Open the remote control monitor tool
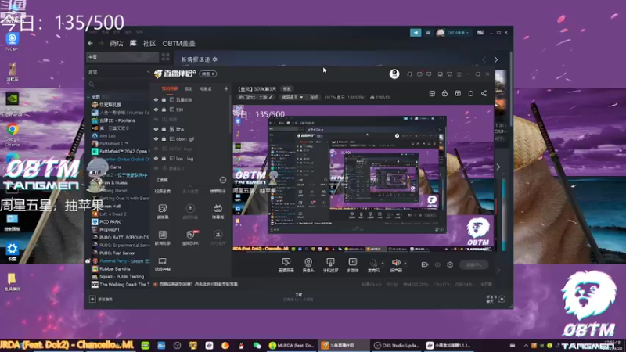 [163, 264]
